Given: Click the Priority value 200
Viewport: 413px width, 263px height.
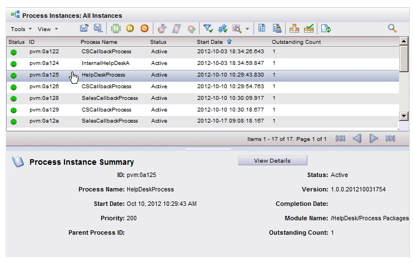Looking at the screenshot, I should point(132,218).
